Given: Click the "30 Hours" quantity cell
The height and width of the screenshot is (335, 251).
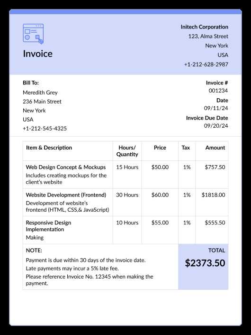Looking at the screenshot, I should pyautogui.click(x=127, y=195).
